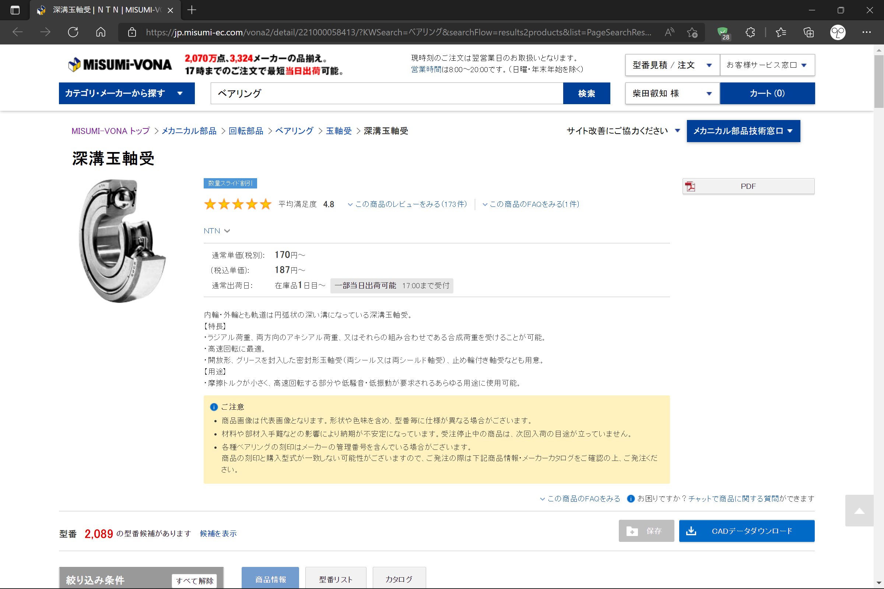
Task: Click the PDF file icon
Action: coord(690,186)
